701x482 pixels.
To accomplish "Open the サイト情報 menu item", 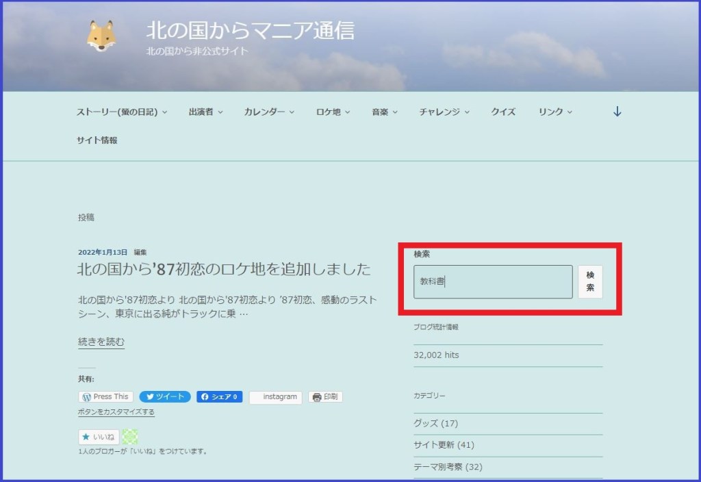I will tap(97, 140).
